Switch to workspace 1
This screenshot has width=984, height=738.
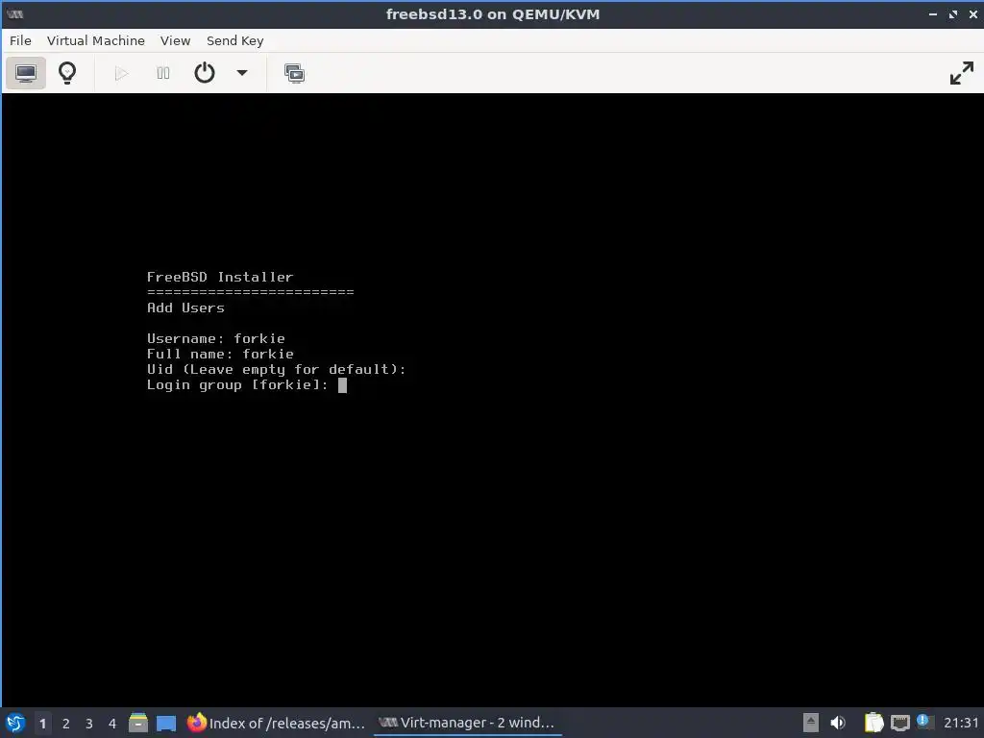tap(42, 723)
